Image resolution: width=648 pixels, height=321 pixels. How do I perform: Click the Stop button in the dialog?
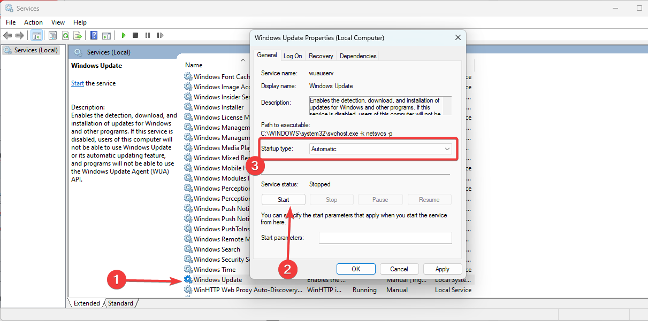(x=332, y=200)
